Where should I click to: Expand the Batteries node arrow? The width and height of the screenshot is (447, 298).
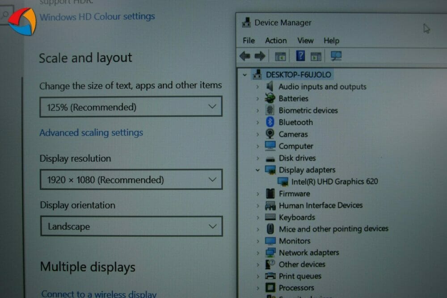(257, 99)
